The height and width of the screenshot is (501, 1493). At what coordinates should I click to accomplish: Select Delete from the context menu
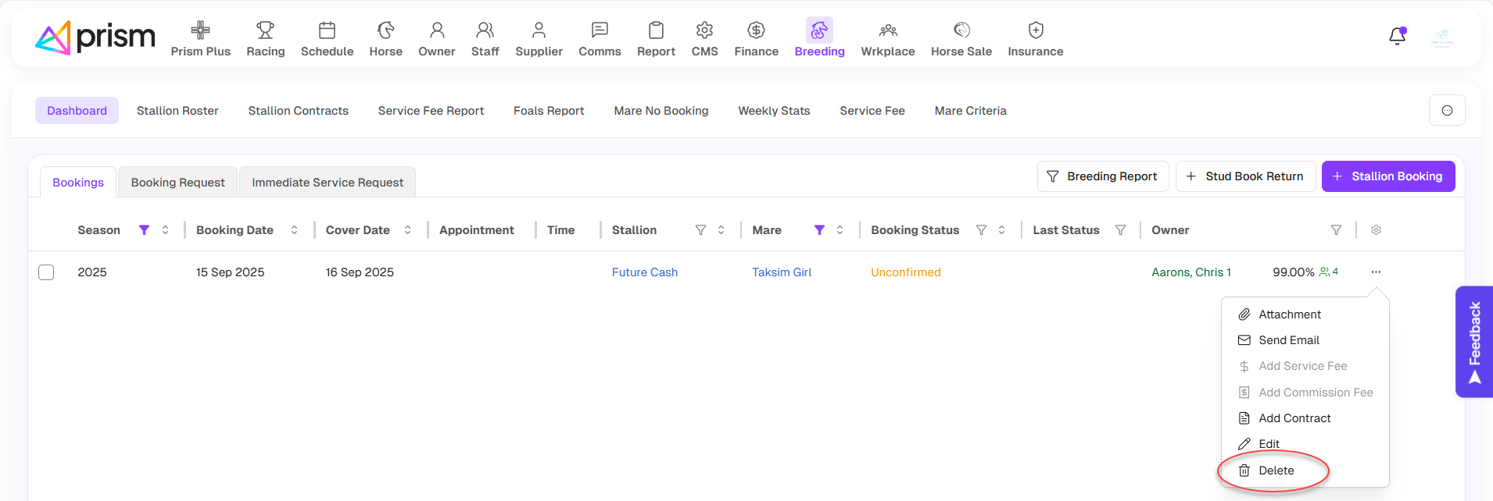[1276, 471]
